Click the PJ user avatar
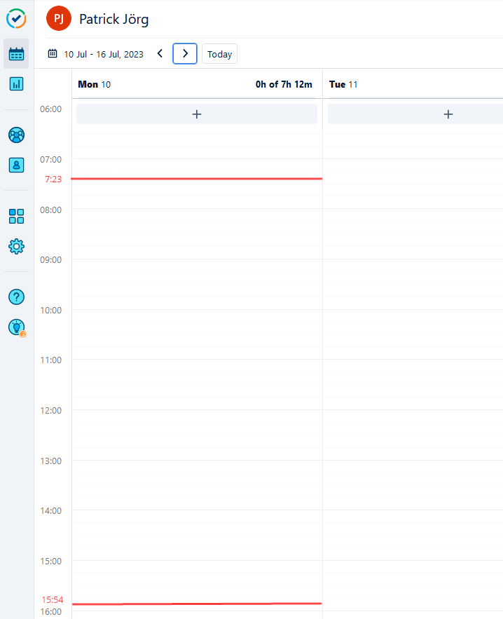 coord(59,19)
